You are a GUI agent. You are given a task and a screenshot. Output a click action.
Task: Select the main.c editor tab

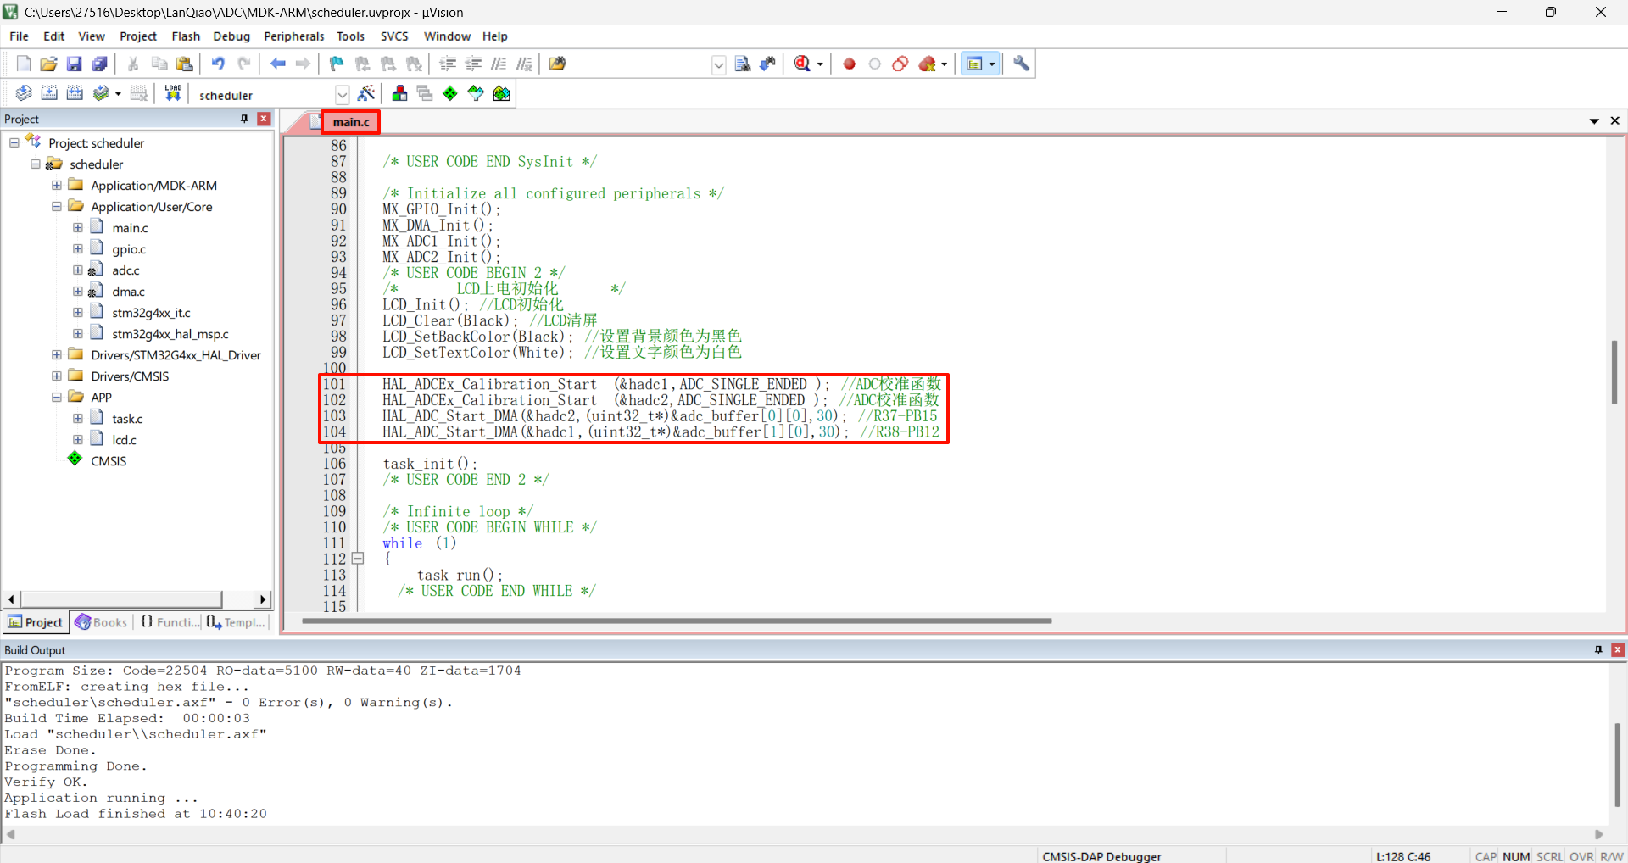click(x=350, y=122)
